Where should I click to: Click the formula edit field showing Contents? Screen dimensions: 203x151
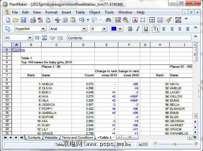click(128, 38)
